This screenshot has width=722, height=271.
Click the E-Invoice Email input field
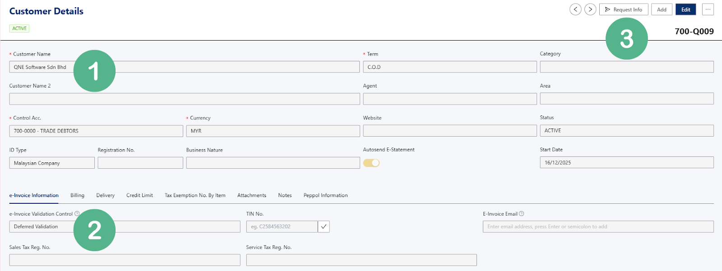(598, 226)
